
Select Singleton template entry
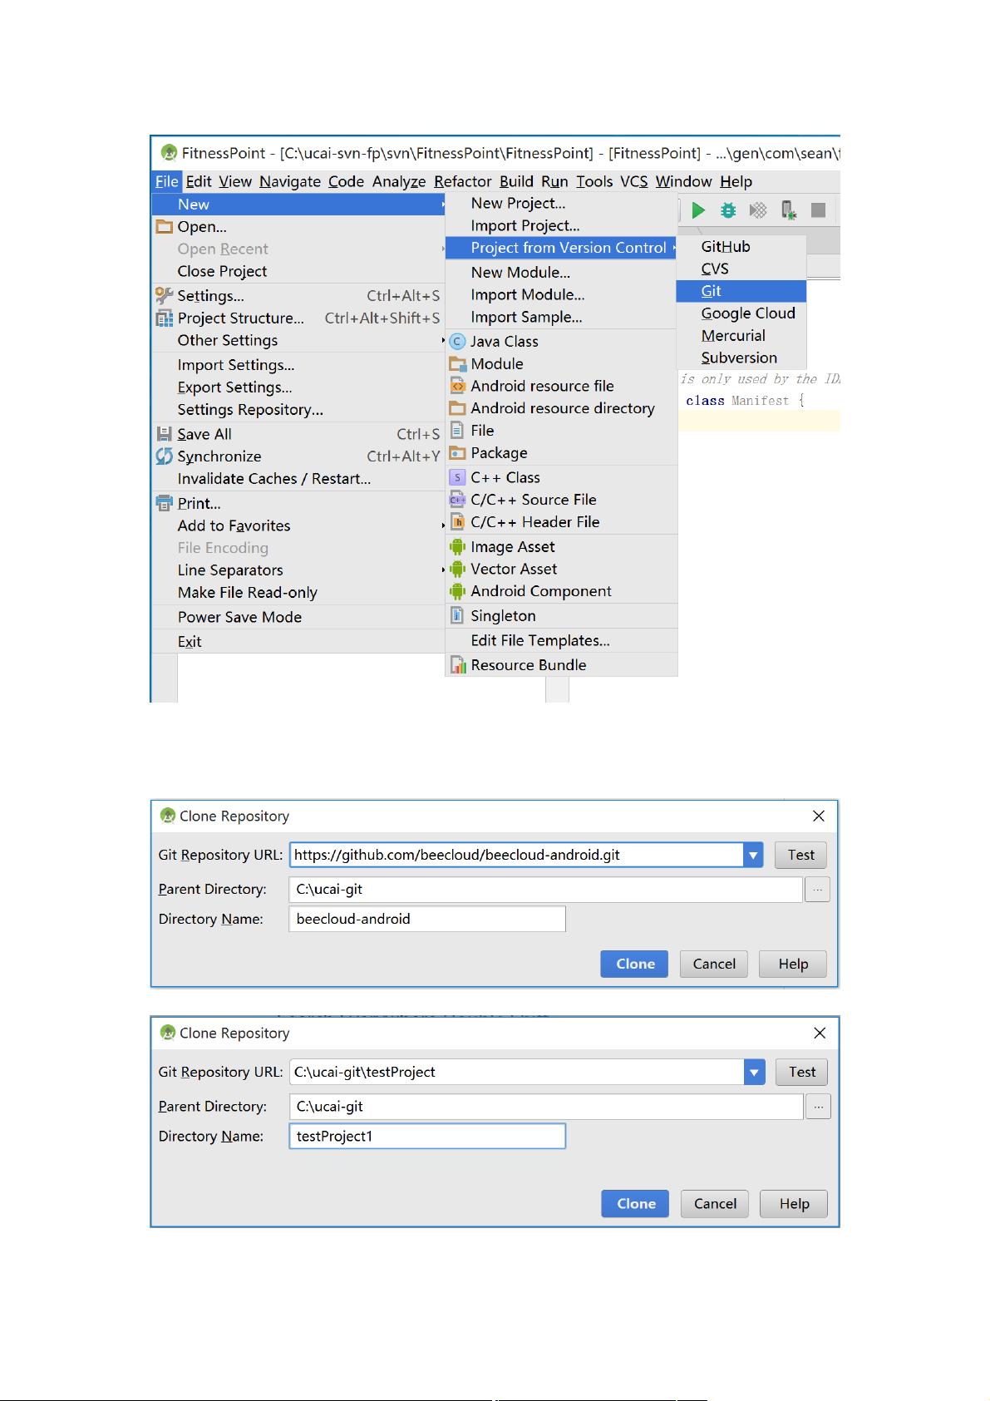coord(562,615)
